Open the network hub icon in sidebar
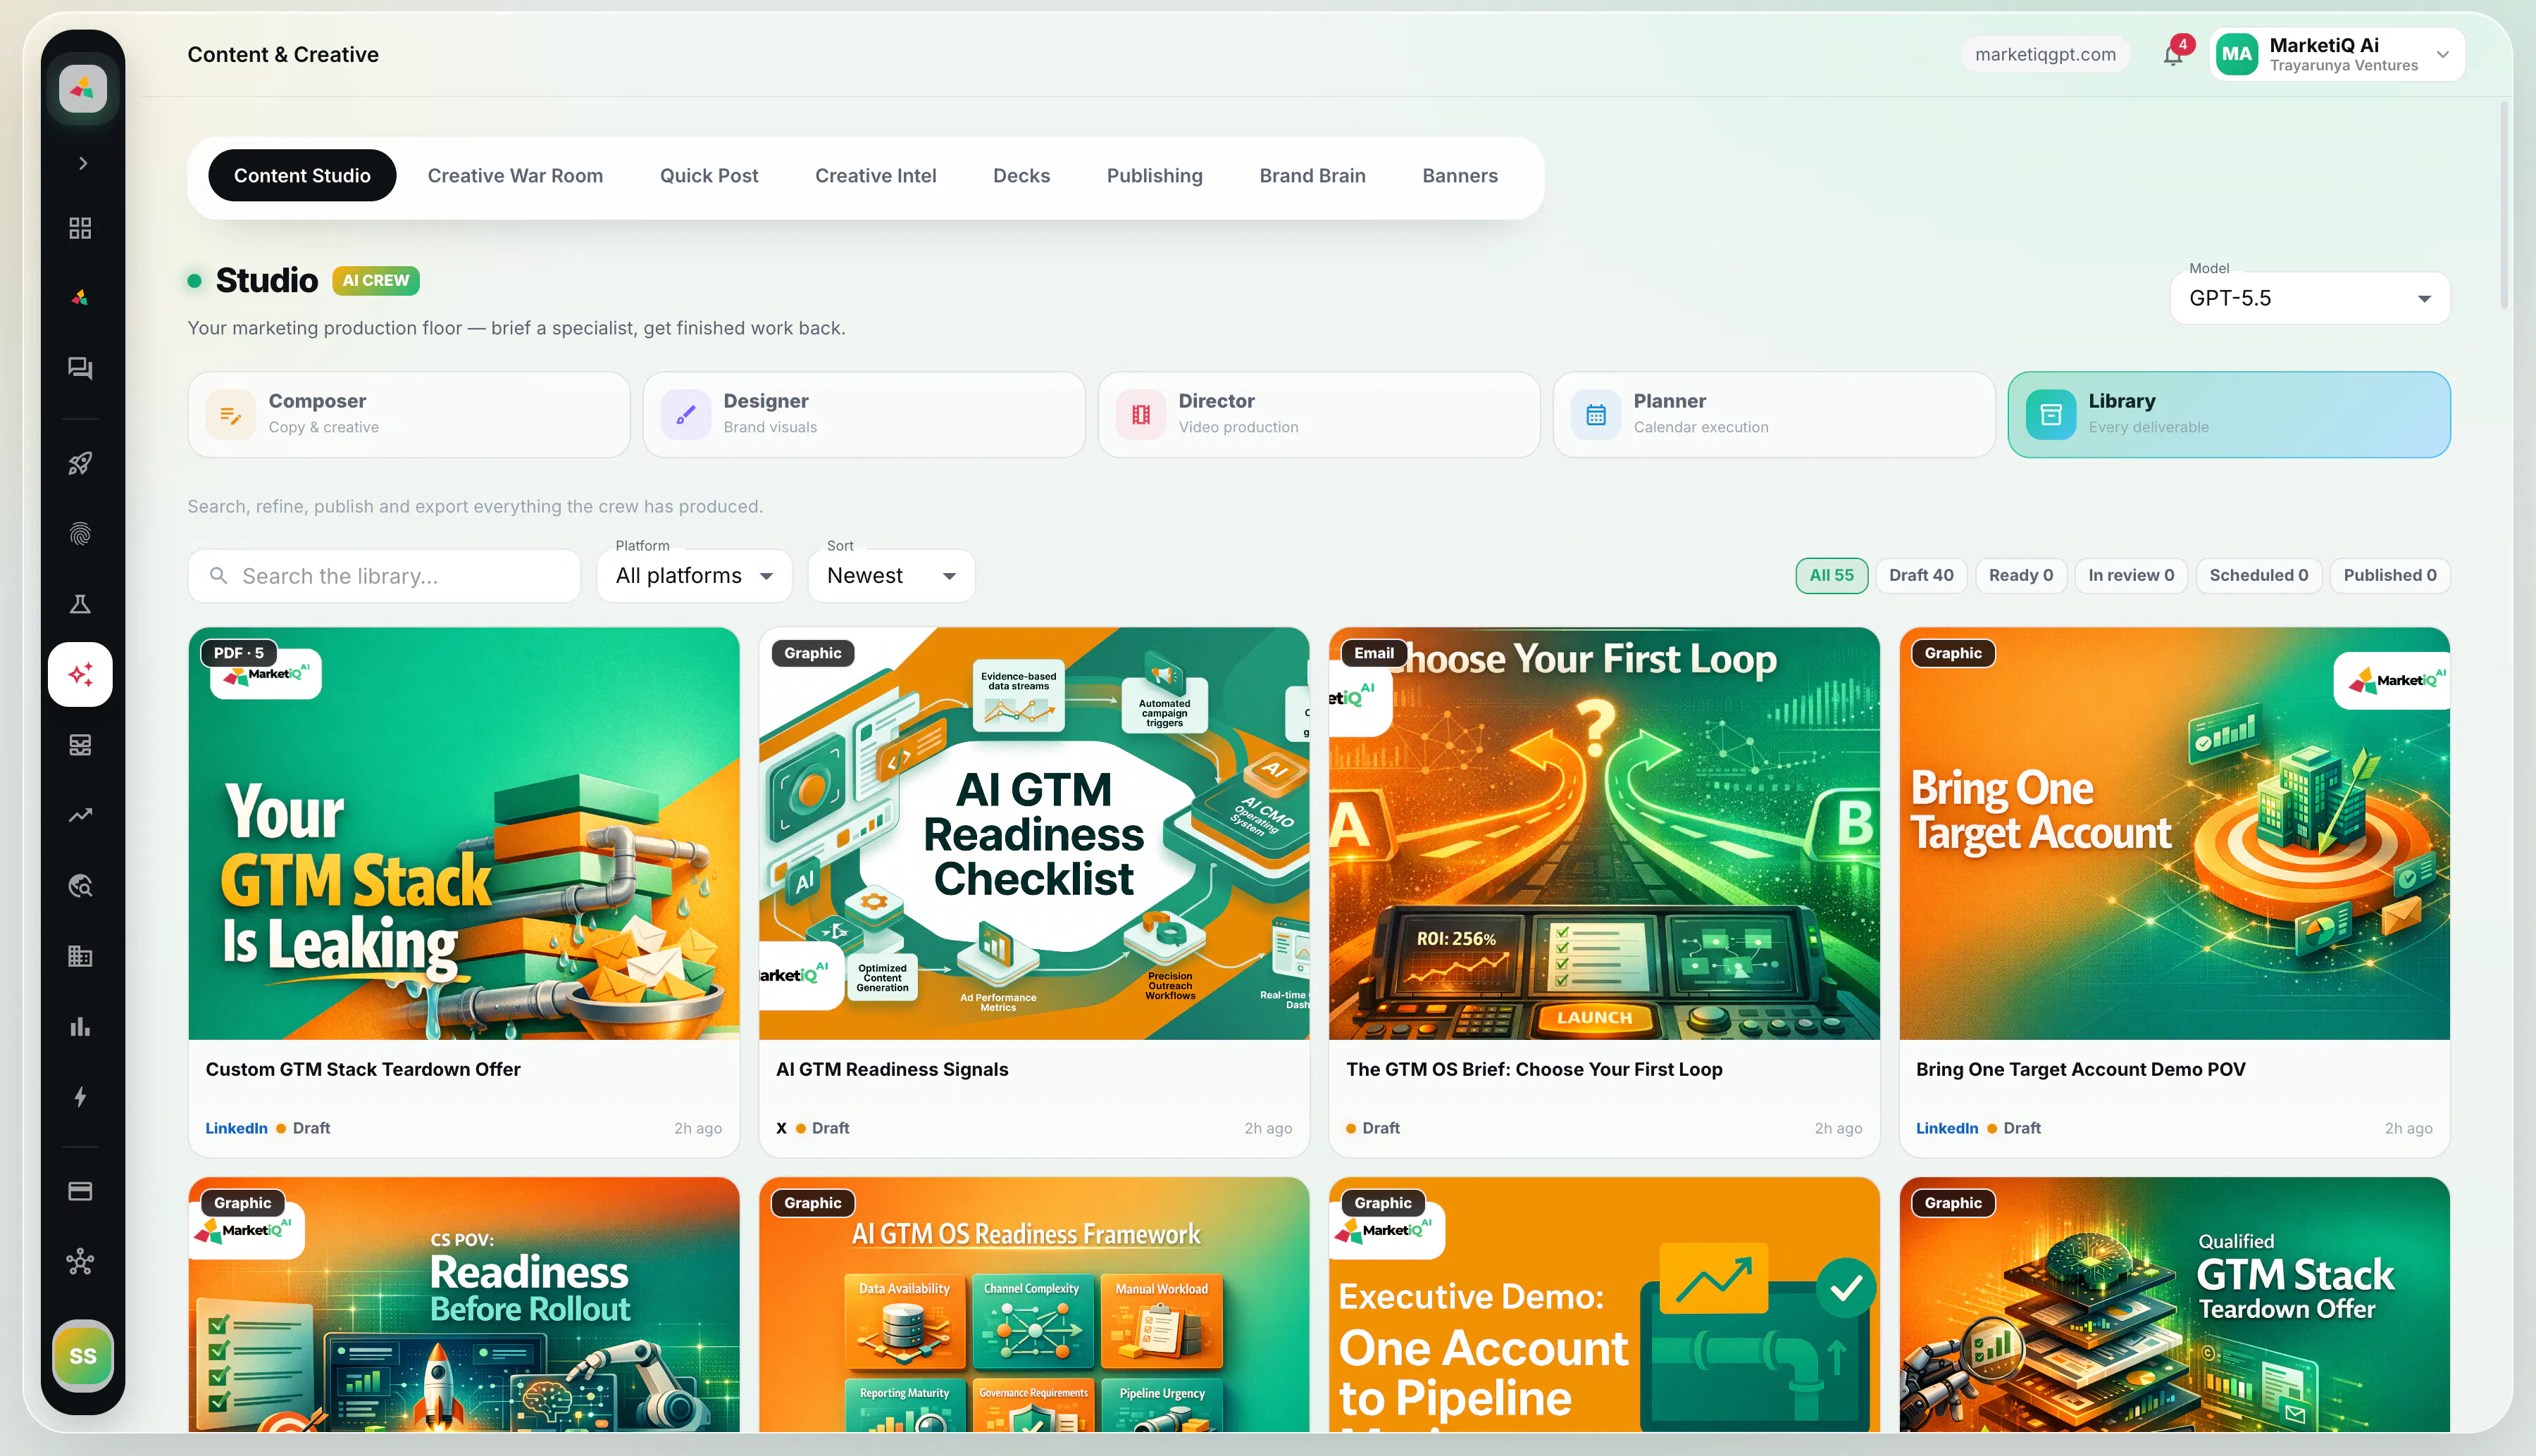Screen dimensions: 2536x1456 point(80,1262)
